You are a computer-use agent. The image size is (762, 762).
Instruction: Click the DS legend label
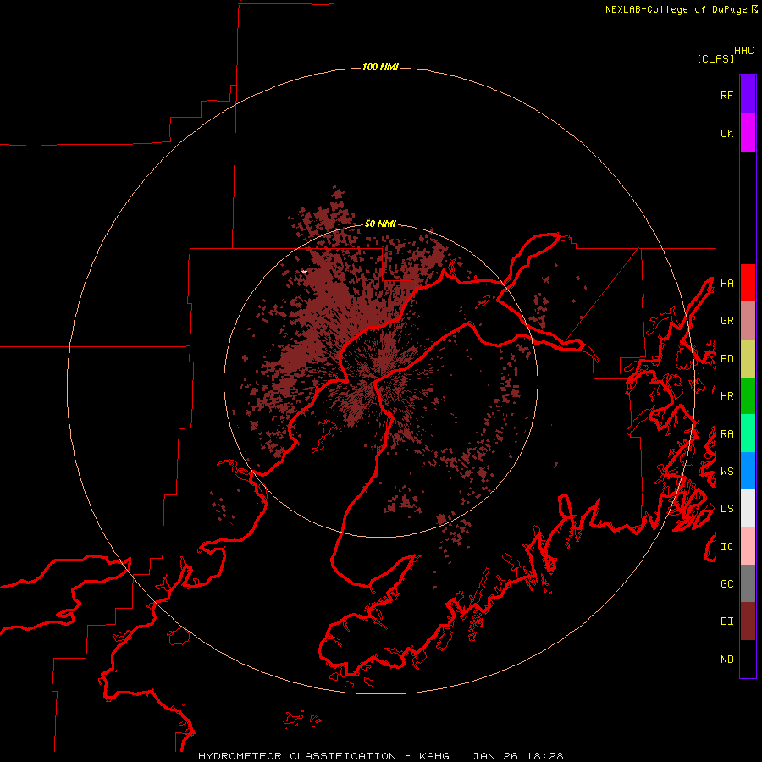pyautogui.click(x=726, y=509)
